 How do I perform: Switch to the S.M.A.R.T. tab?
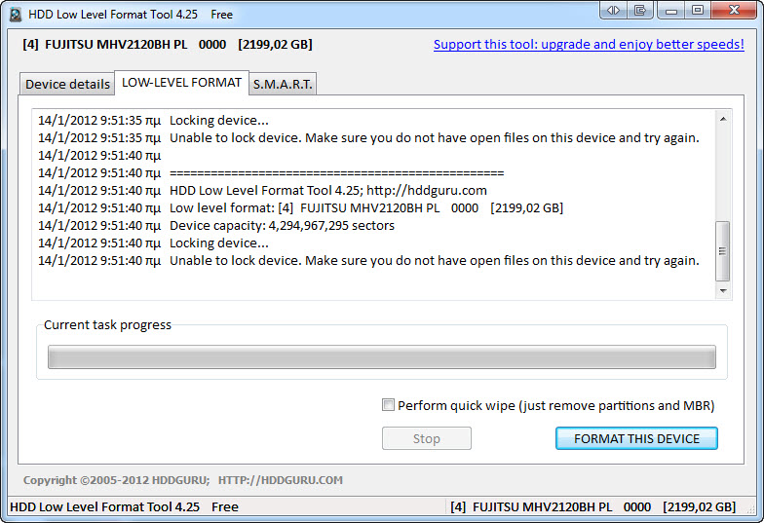pyautogui.click(x=283, y=84)
